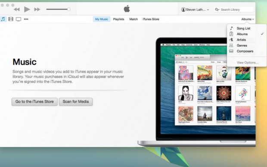The width and height of the screenshot is (267, 167).
Task: Open the Steven Lath... account dropdown
Action: tap(195, 10)
